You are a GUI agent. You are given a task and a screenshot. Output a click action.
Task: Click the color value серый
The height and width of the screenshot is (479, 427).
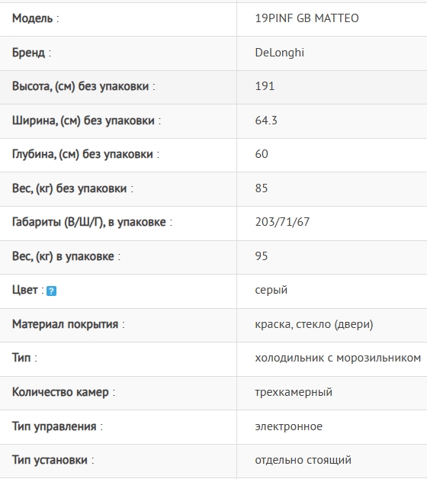click(x=271, y=290)
